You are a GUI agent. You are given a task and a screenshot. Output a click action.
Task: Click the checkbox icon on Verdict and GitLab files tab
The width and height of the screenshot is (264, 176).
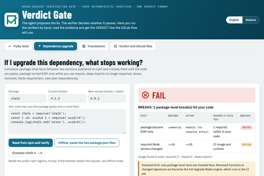point(116,46)
